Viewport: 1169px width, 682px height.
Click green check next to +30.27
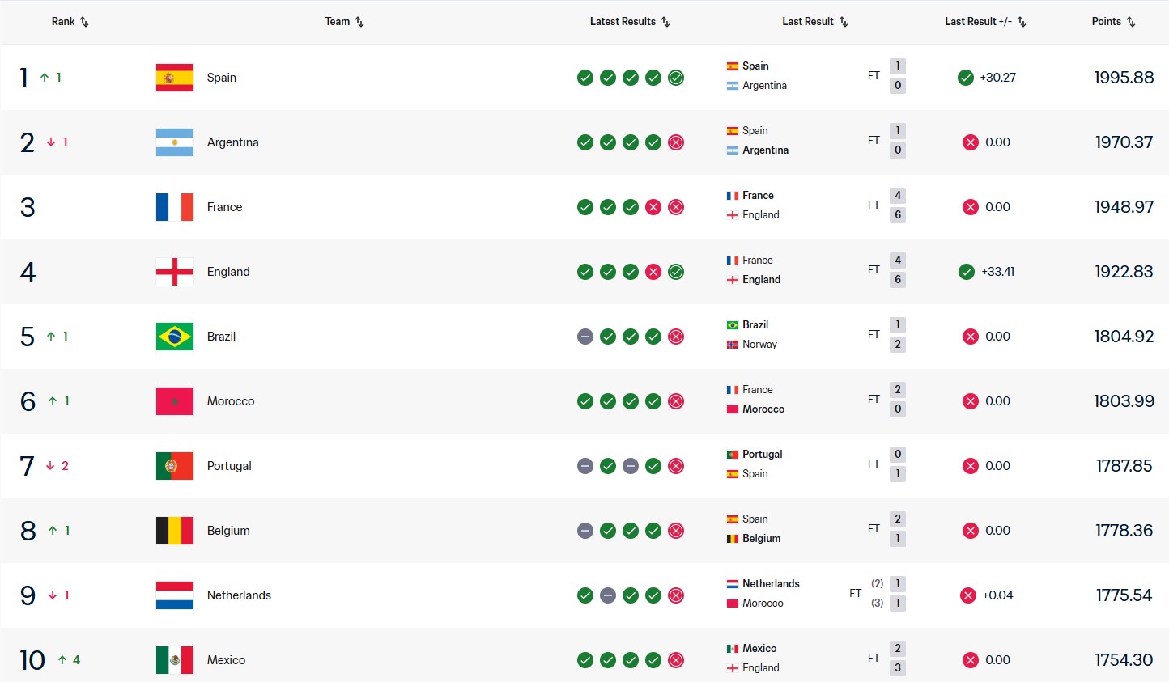tap(966, 78)
